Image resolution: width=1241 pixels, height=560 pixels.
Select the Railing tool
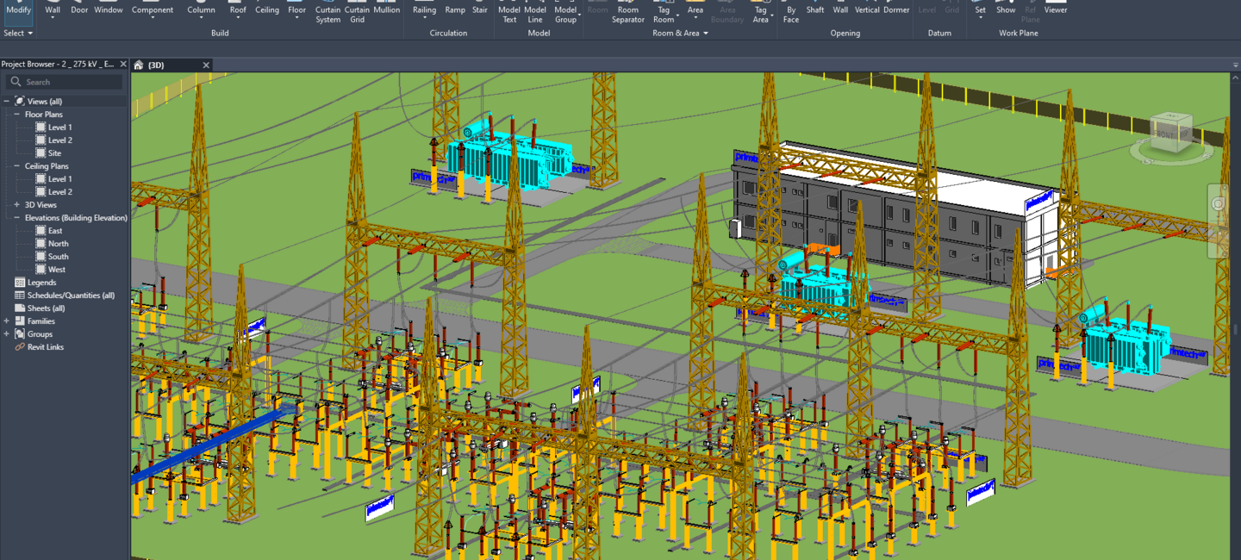pos(424,9)
